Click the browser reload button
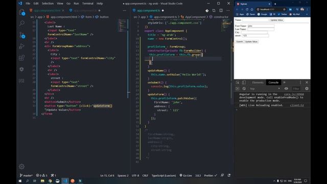 pos(247,9)
